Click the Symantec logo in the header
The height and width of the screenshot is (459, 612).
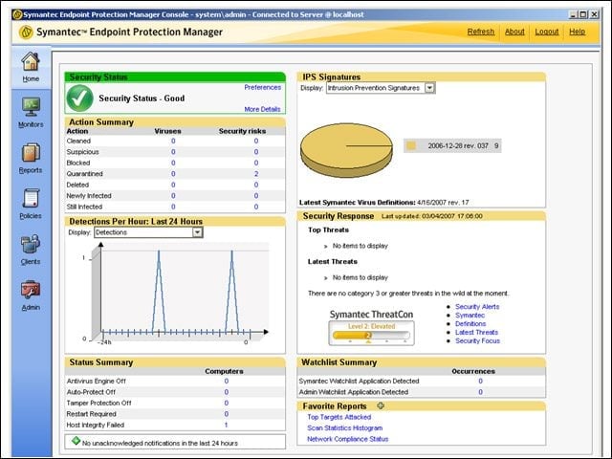[x=26, y=32]
